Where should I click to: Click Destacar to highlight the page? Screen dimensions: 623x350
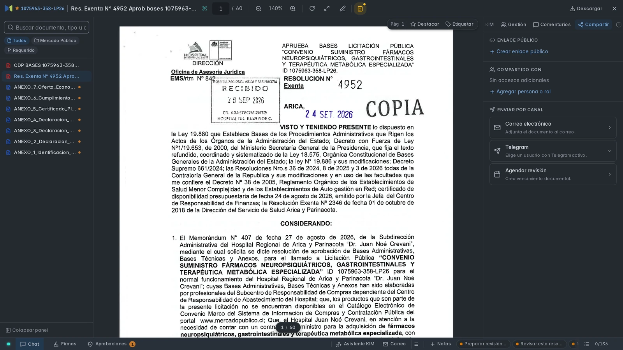coord(425,24)
